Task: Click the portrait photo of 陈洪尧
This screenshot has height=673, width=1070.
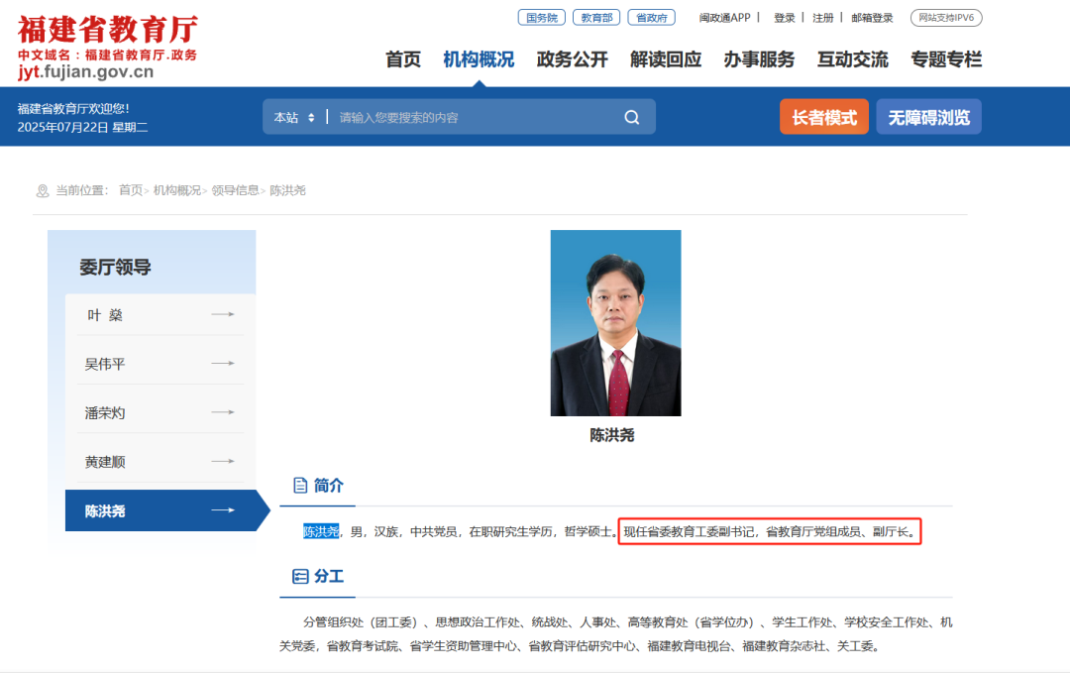Action: [615, 322]
